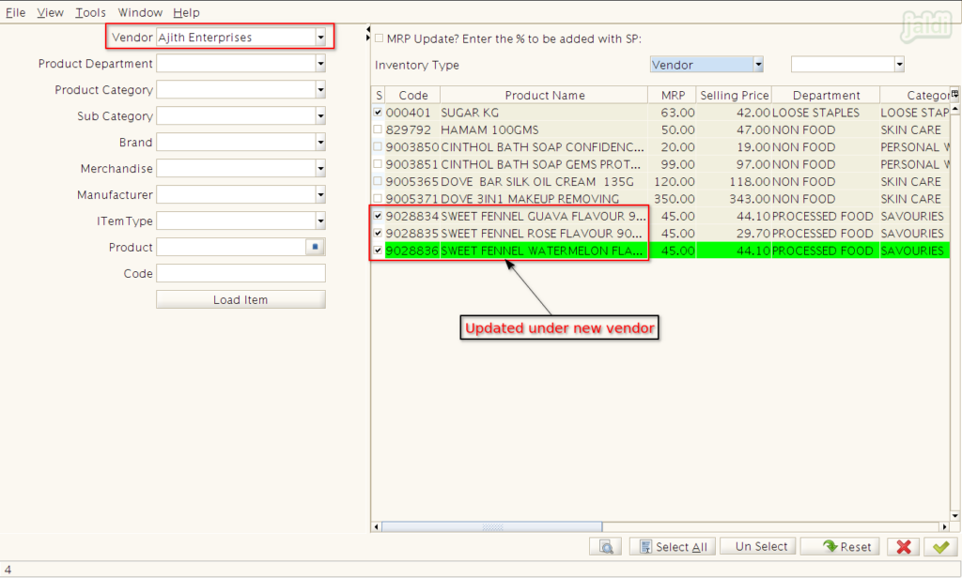
Task: Click the selling price value 29.70
Action: (x=753, y=234)
